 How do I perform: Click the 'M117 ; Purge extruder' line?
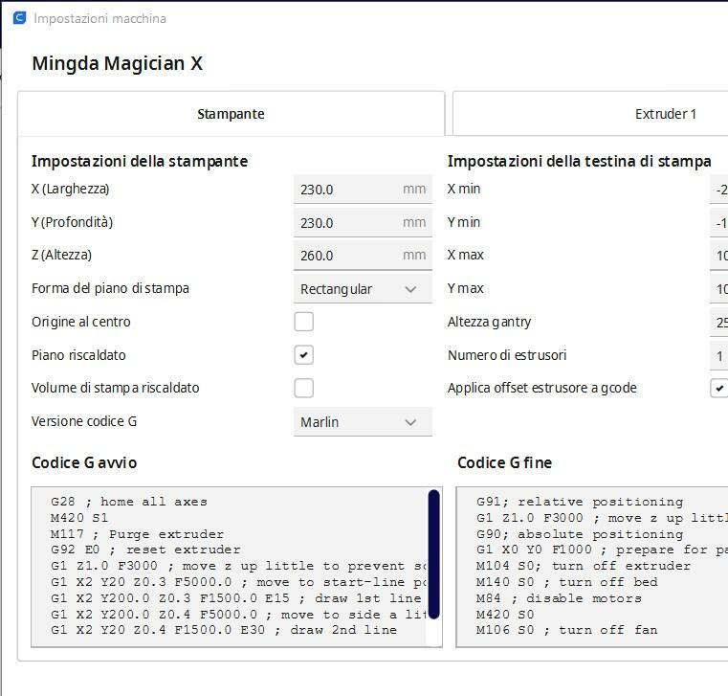[137, 534]
